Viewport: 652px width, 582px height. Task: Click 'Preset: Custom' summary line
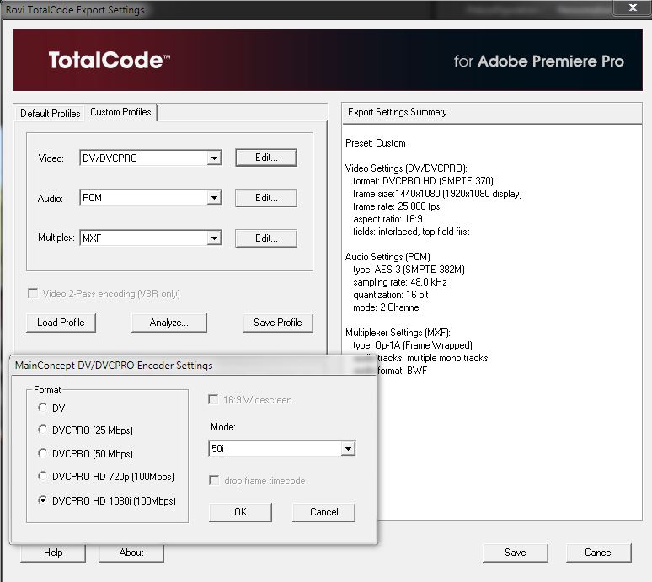(376, 143)
